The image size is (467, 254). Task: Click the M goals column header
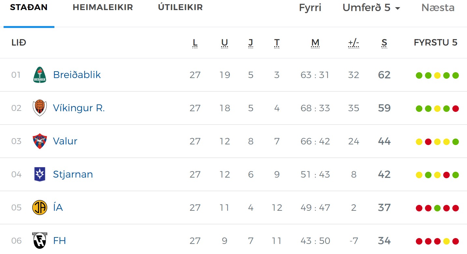(x=315, y=43)
